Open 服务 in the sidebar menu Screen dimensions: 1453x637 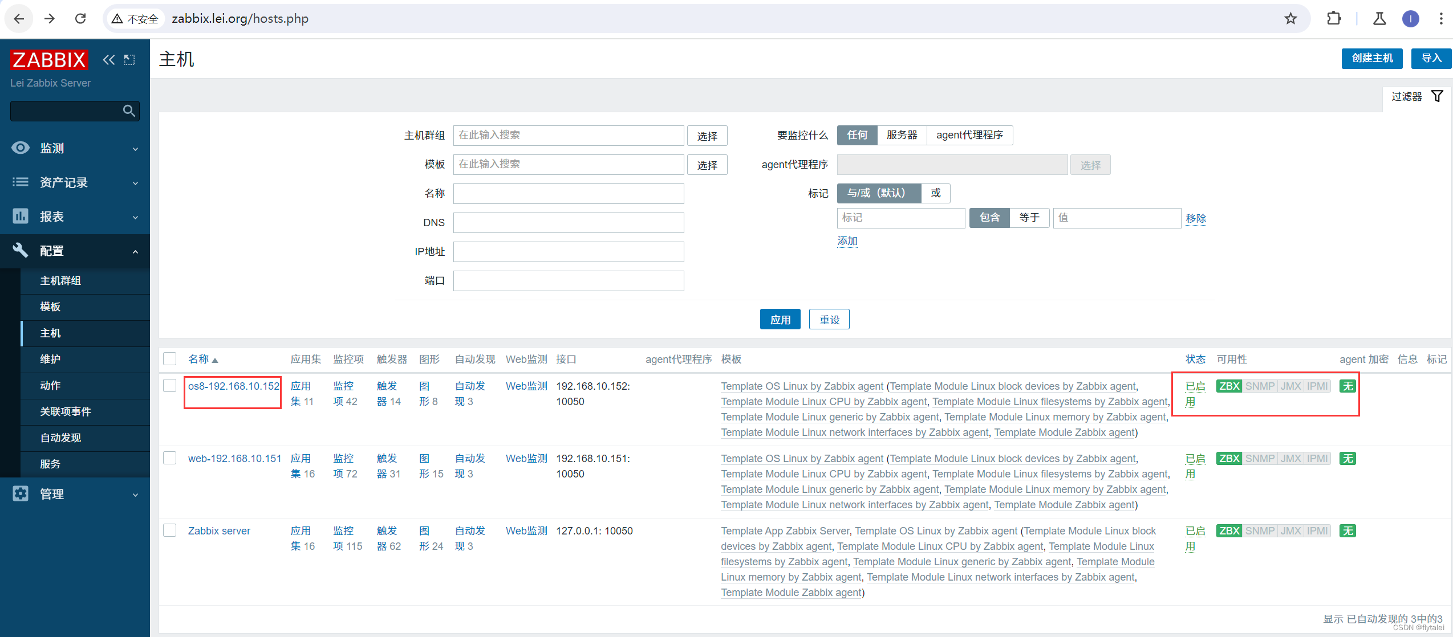click(x=86, y=464)
